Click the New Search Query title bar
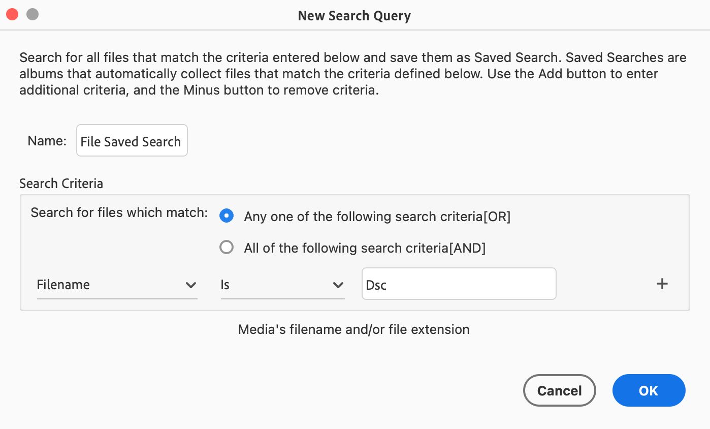The height and width of the screenshot is (429, 710). [x=354, y=16]
